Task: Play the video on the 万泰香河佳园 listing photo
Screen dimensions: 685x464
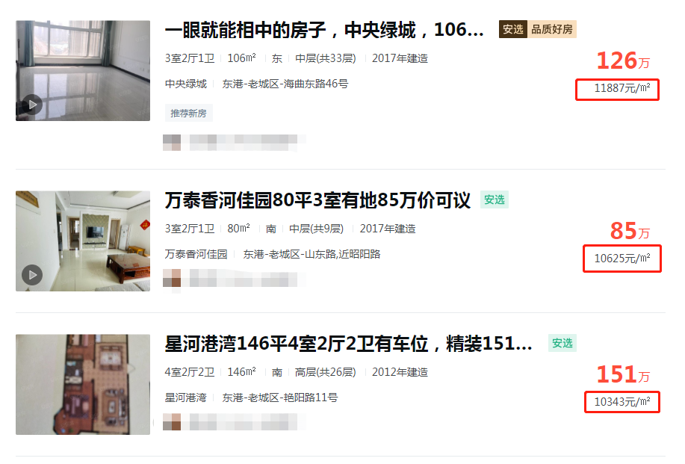Action: [x=32, y=275]
